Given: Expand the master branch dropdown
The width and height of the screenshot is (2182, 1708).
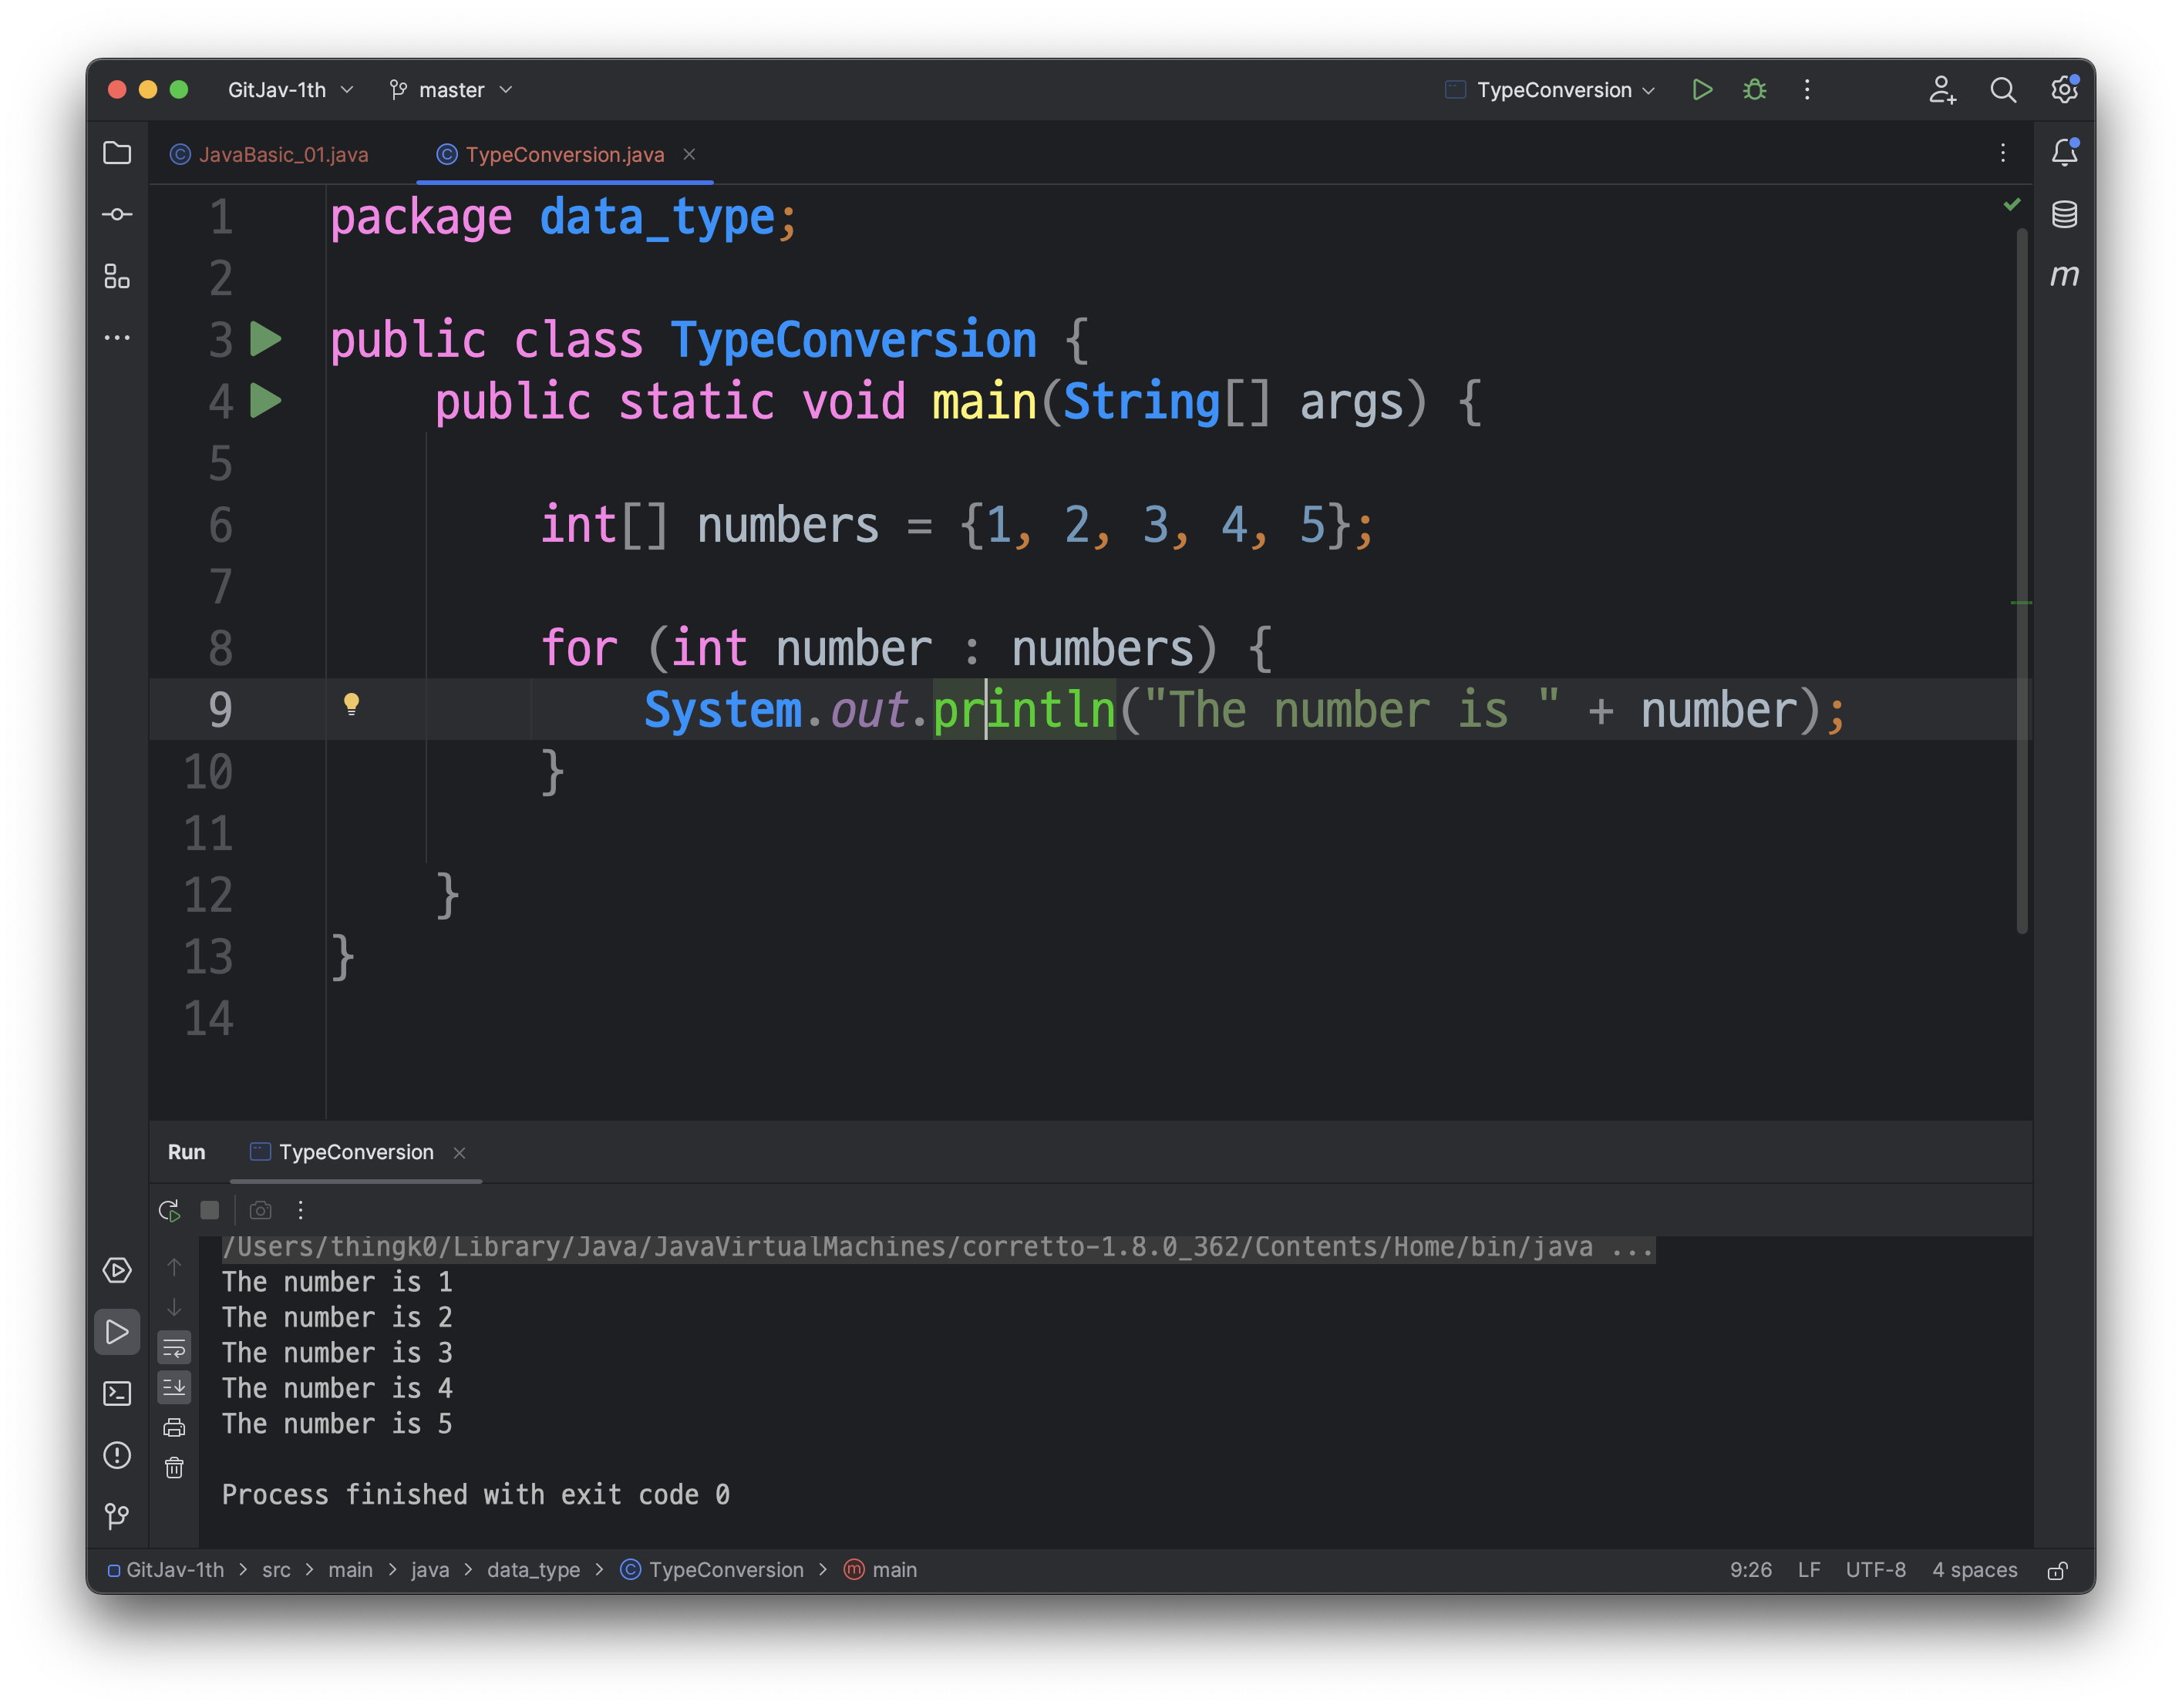Looking at the screenshot, I should pyautogui.click(x=451, y=90).
